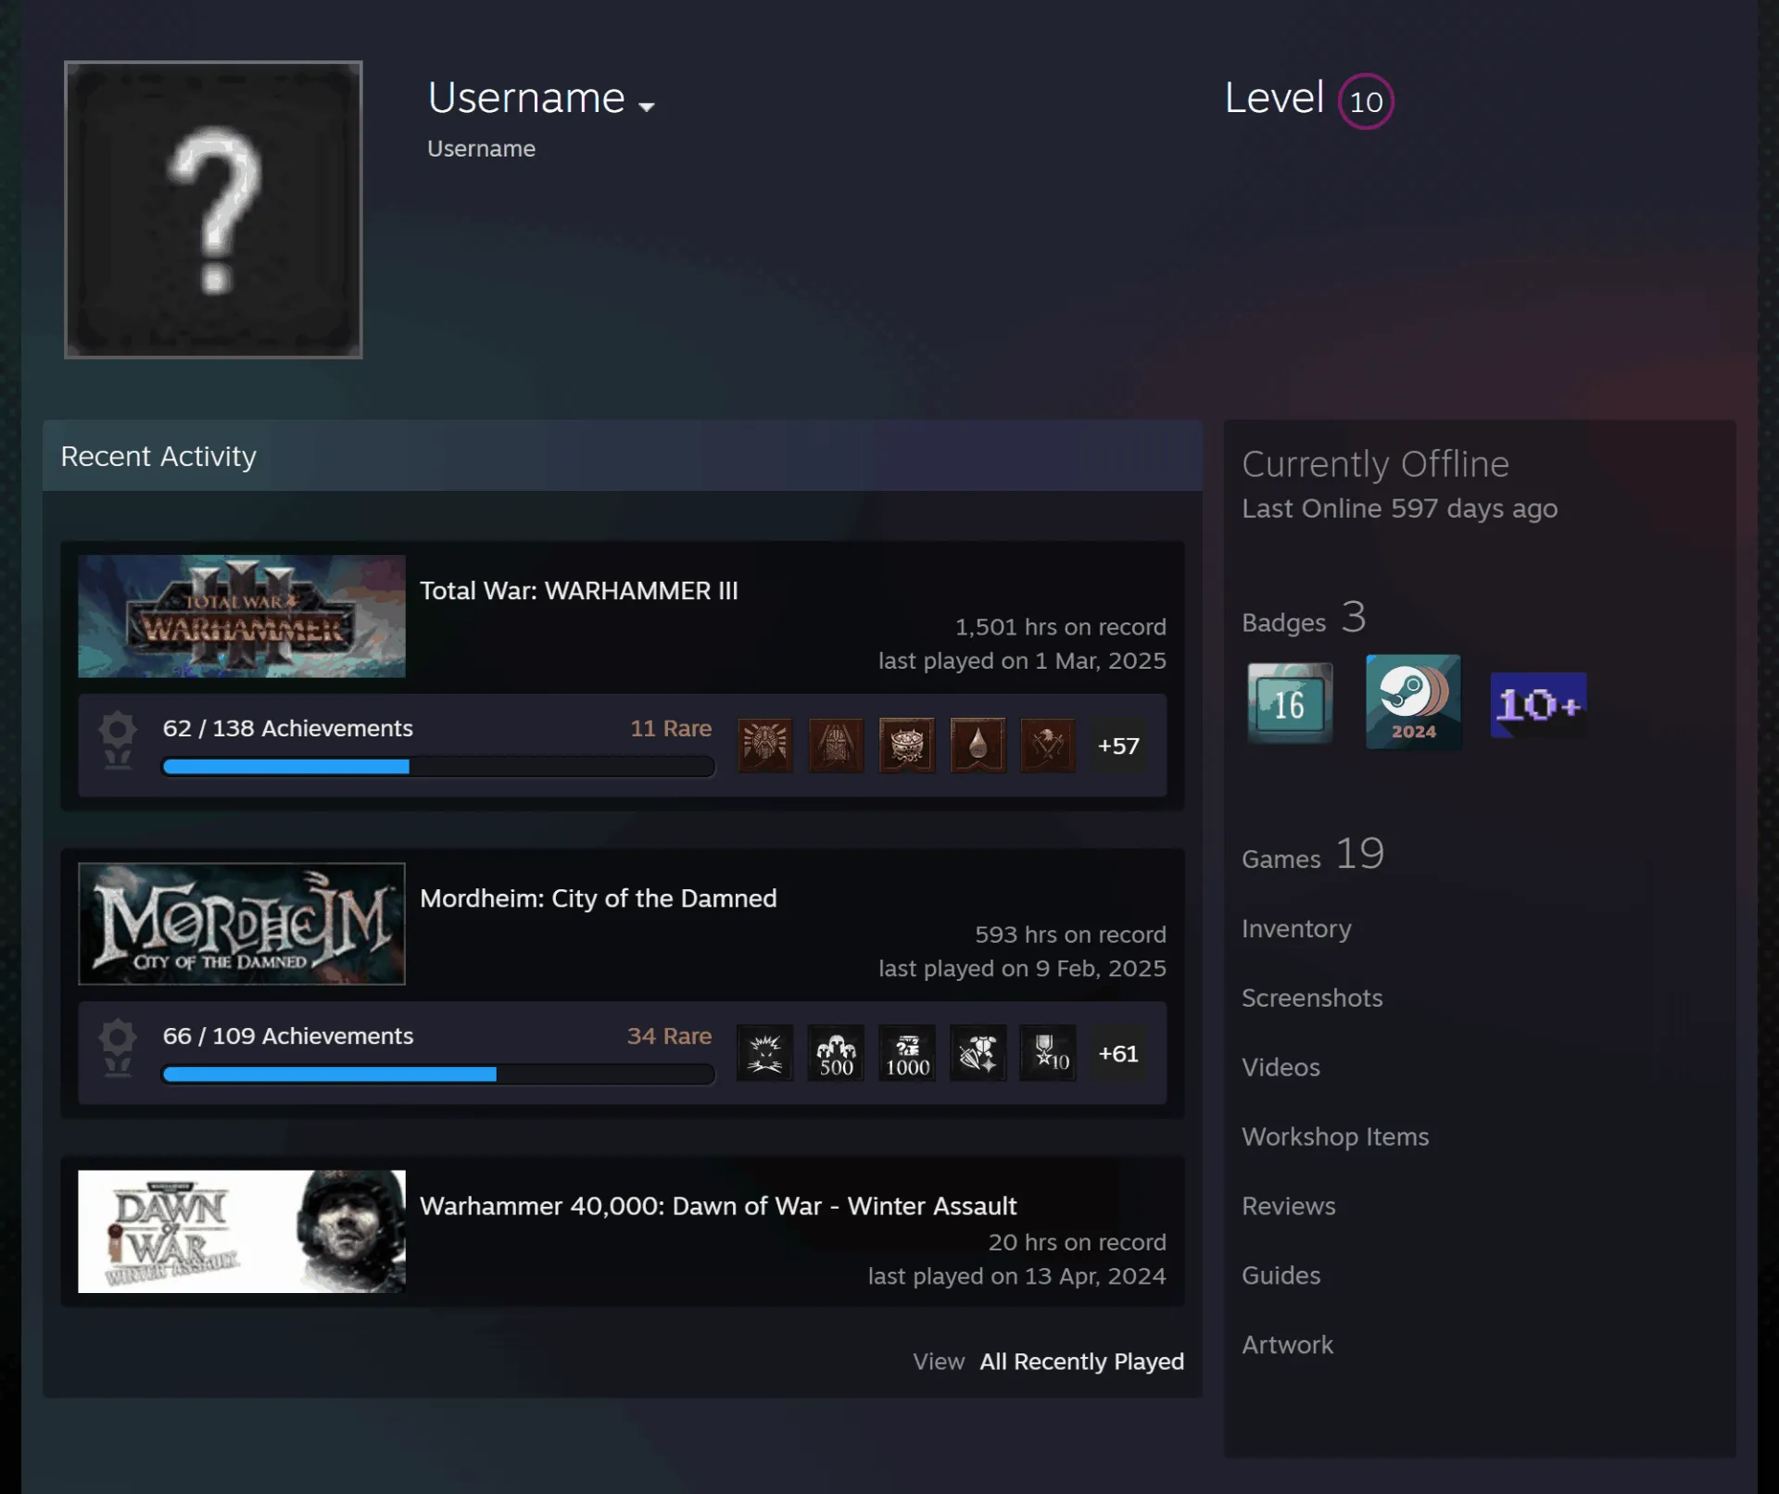The height and width of the screenshot is (1494, 1779).
Task: Open the Workshop Items section
Action: tap(1335, 1137)
